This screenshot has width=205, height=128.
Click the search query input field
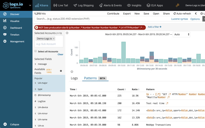coord(102,19)
